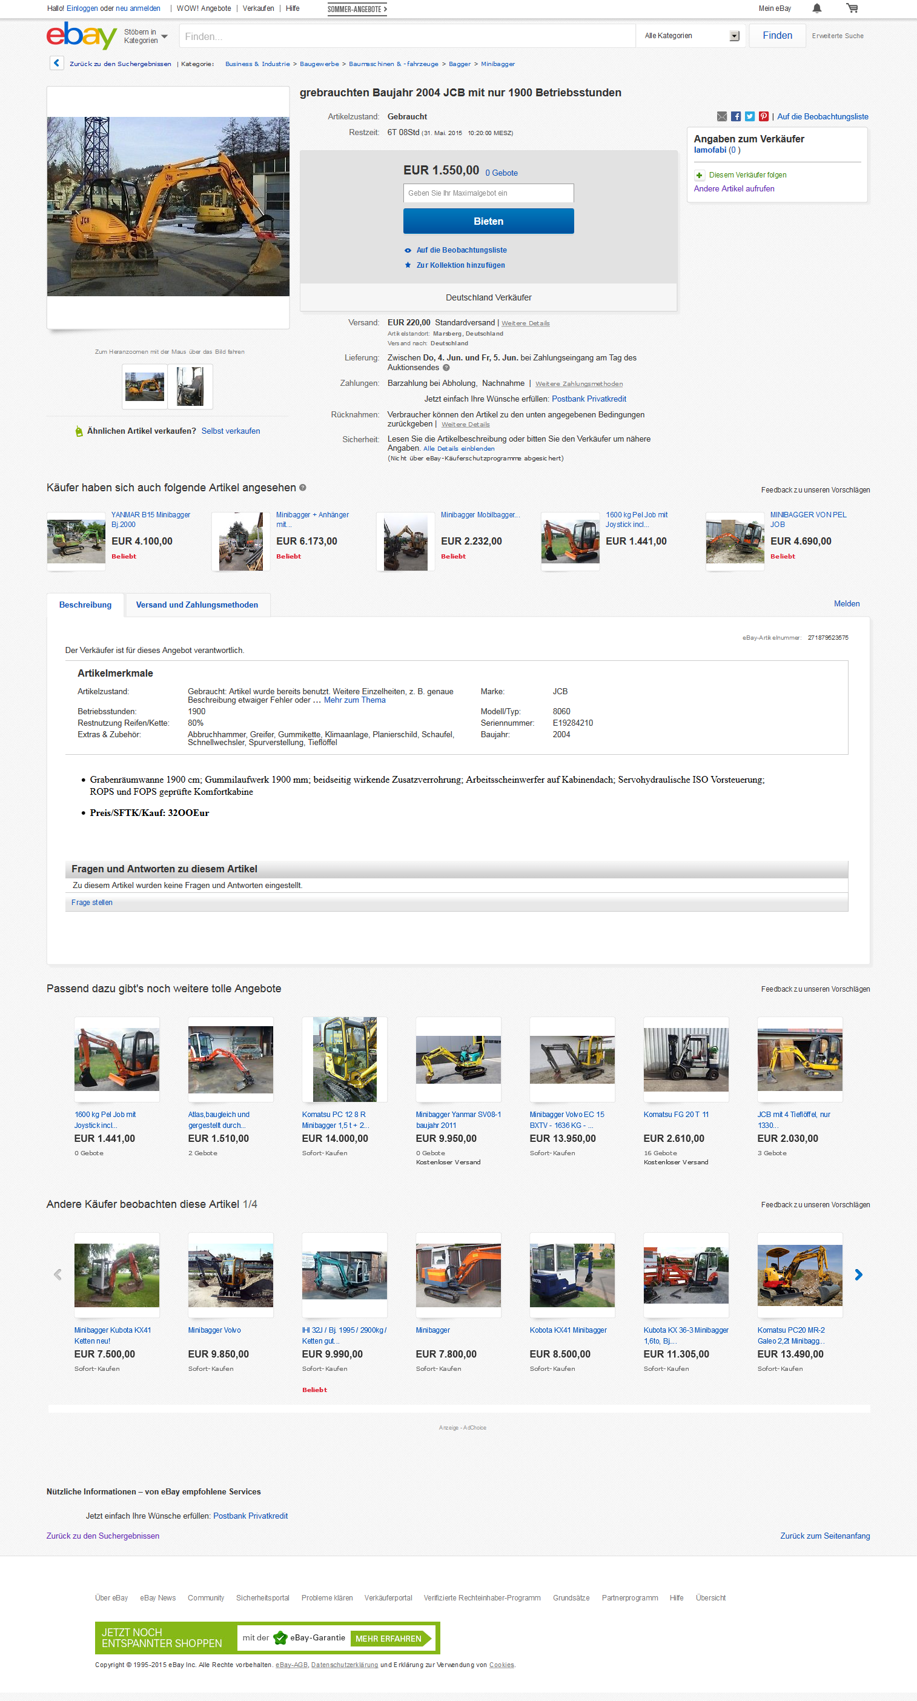Click Andere Artikel aufrufen link
The image size is (917, 1701).
coord(733,189)
